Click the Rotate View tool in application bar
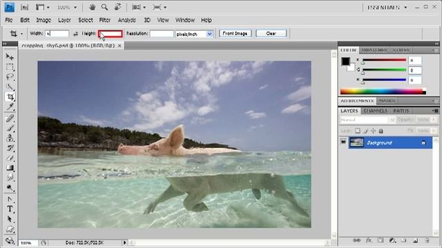 117,8
